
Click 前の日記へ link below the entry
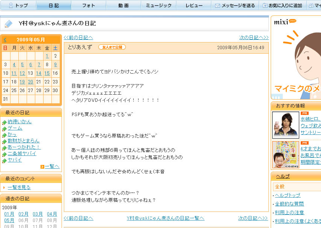[78, 218]
